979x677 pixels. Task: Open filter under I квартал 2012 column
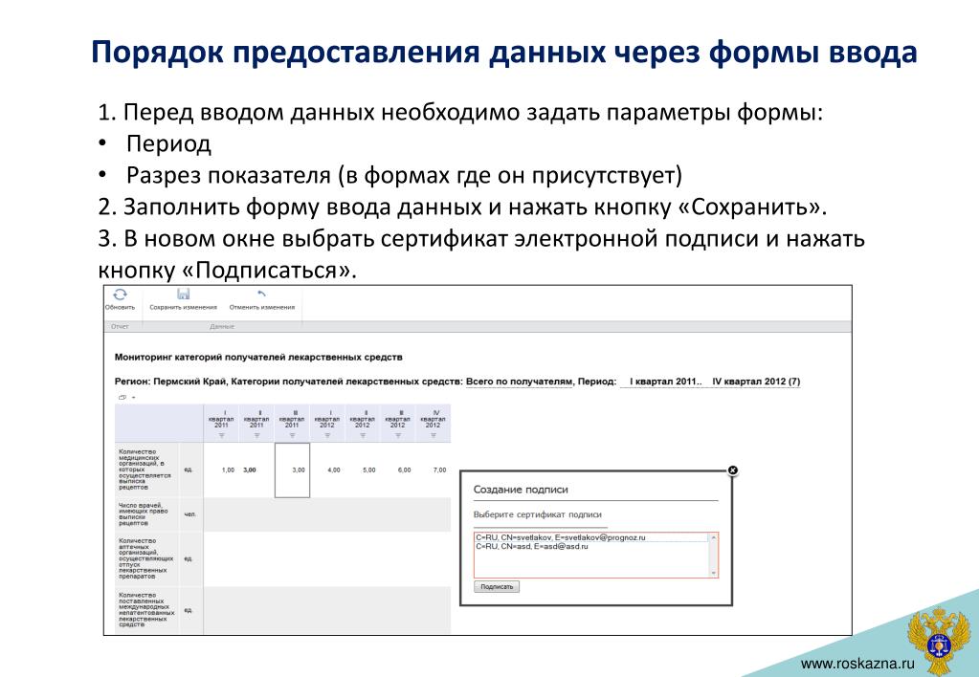coord(327,435)
